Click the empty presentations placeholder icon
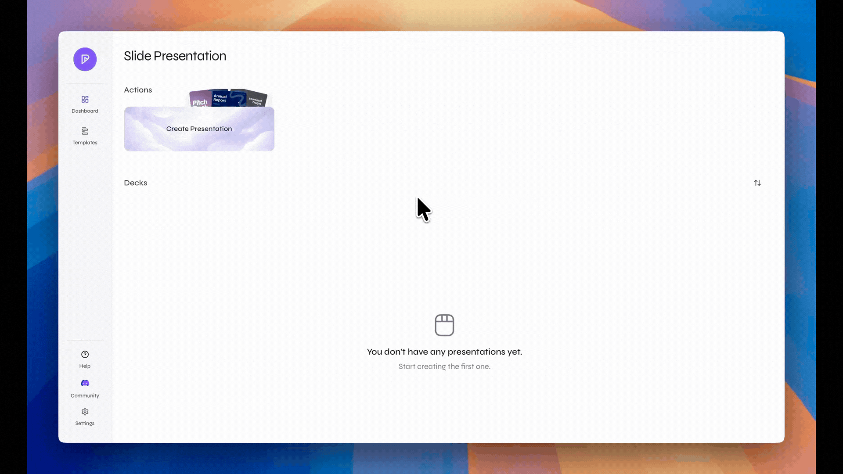 point(444,325)
